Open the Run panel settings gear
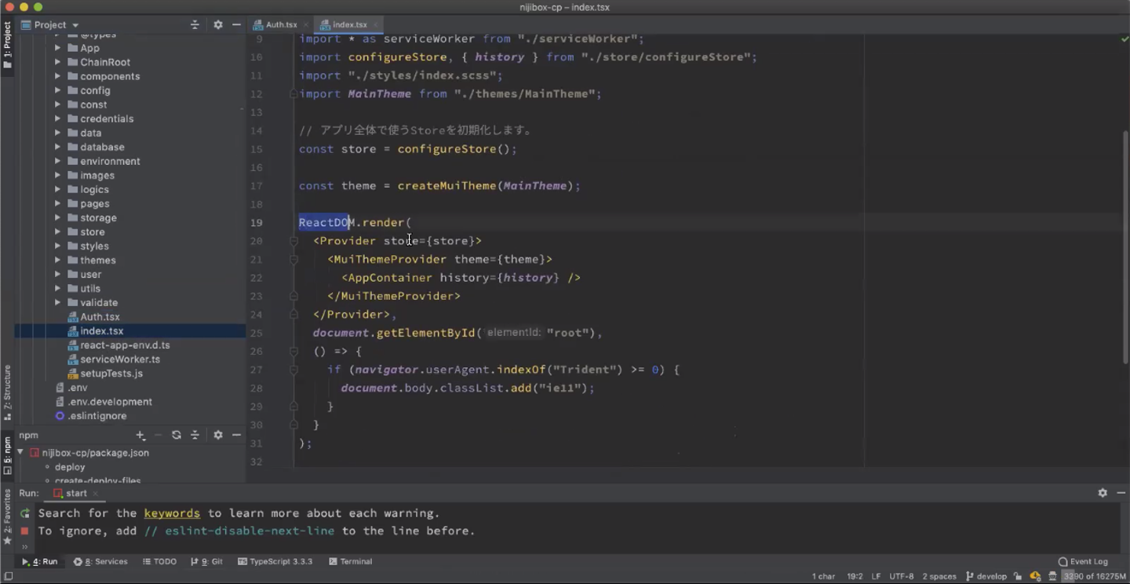Screen dimensions: 1130x584 [x=1103, y=493]
